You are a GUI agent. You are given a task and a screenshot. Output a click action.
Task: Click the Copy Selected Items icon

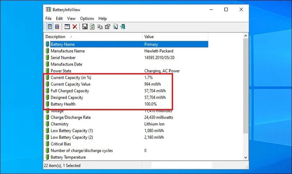pyautogui.click(x=100, y=27)
